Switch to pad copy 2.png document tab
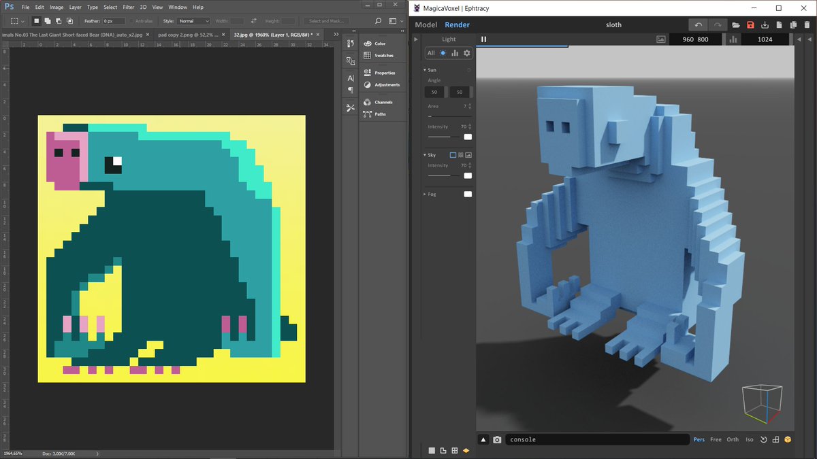The image size is (817, 459). [x=189, y=33]
